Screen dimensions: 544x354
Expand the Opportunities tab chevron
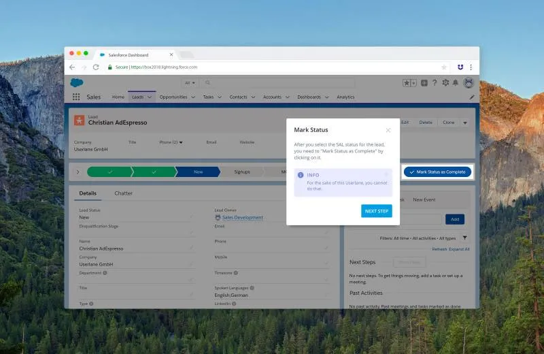coord(193,97)
